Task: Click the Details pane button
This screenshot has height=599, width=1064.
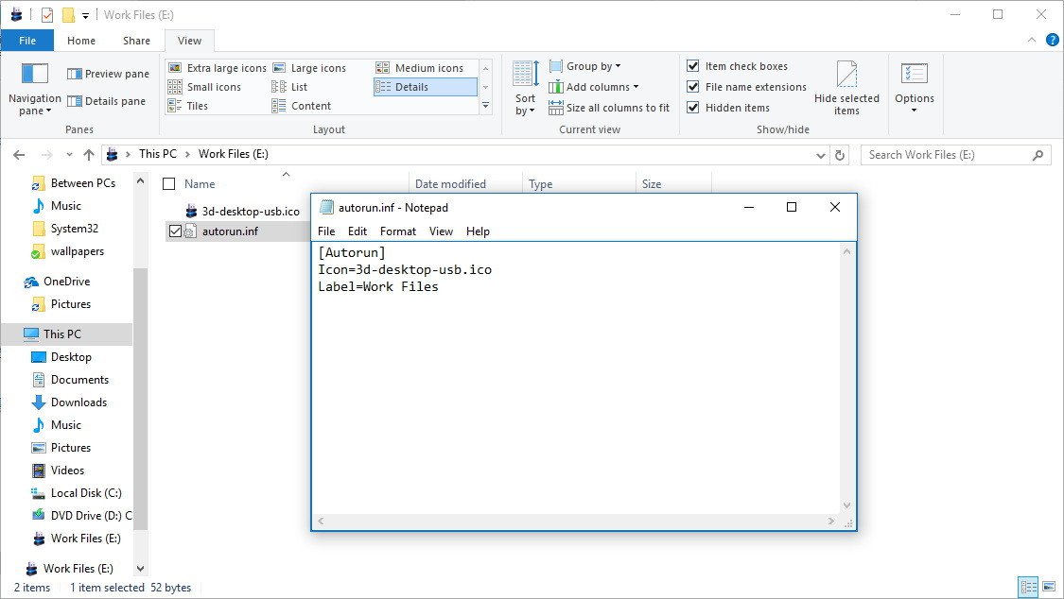Action: [107, 100]
